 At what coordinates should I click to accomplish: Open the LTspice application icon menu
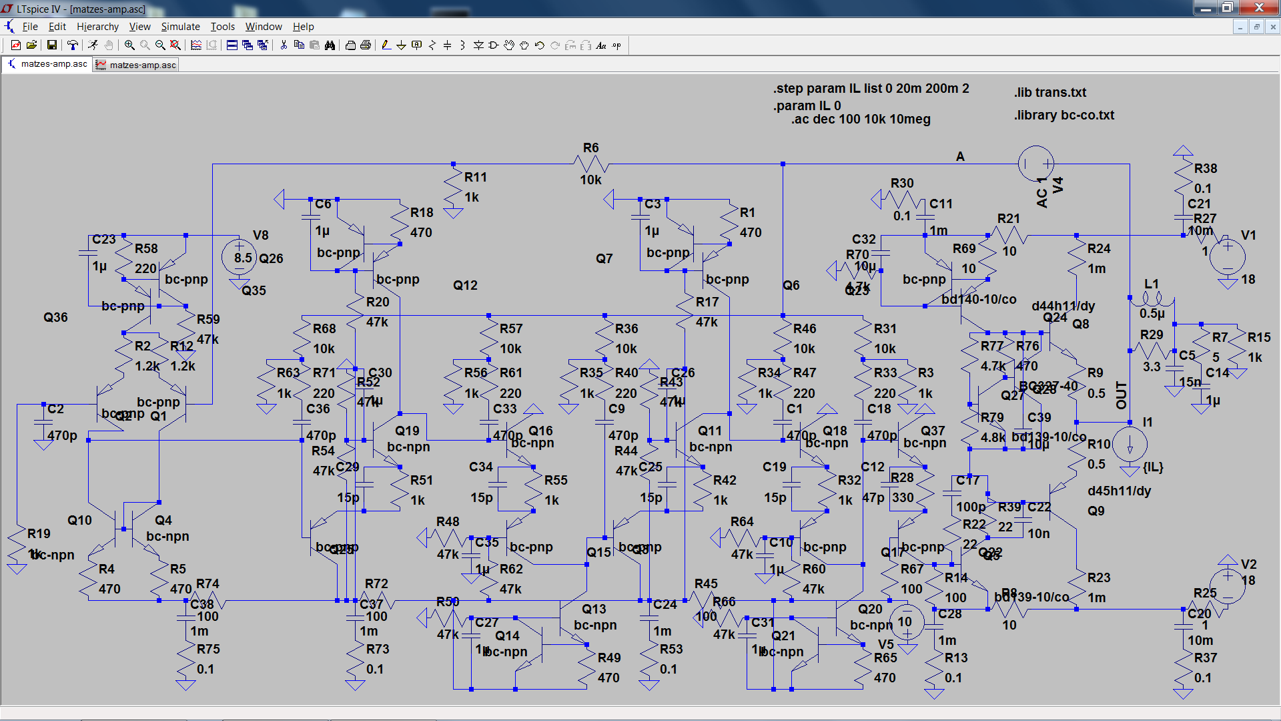point(7,9)
